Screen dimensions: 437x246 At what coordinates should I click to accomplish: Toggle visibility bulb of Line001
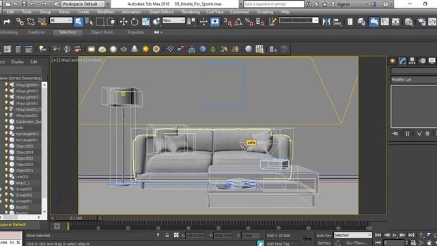pos(6,176)
